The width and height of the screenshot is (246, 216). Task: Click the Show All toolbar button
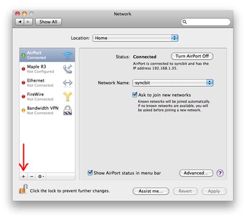click(48, 22)
